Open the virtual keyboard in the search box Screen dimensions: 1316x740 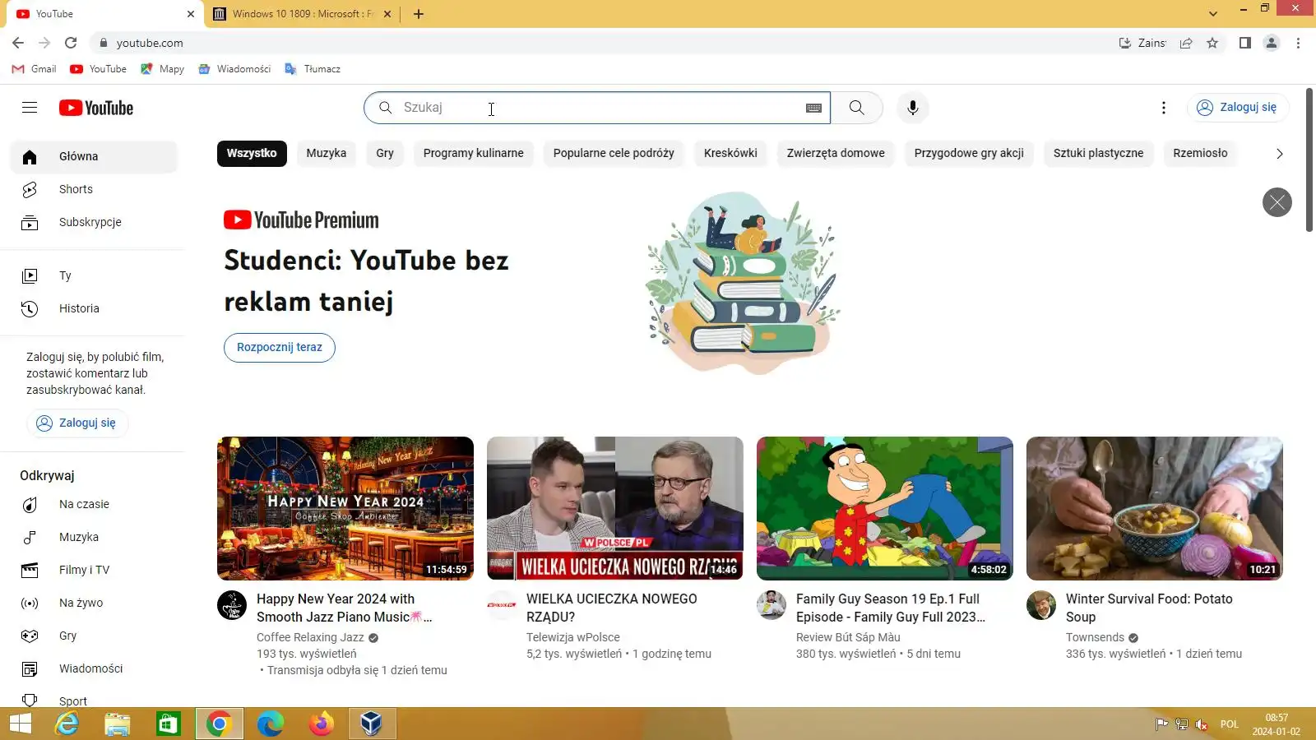tap(813, 108)
